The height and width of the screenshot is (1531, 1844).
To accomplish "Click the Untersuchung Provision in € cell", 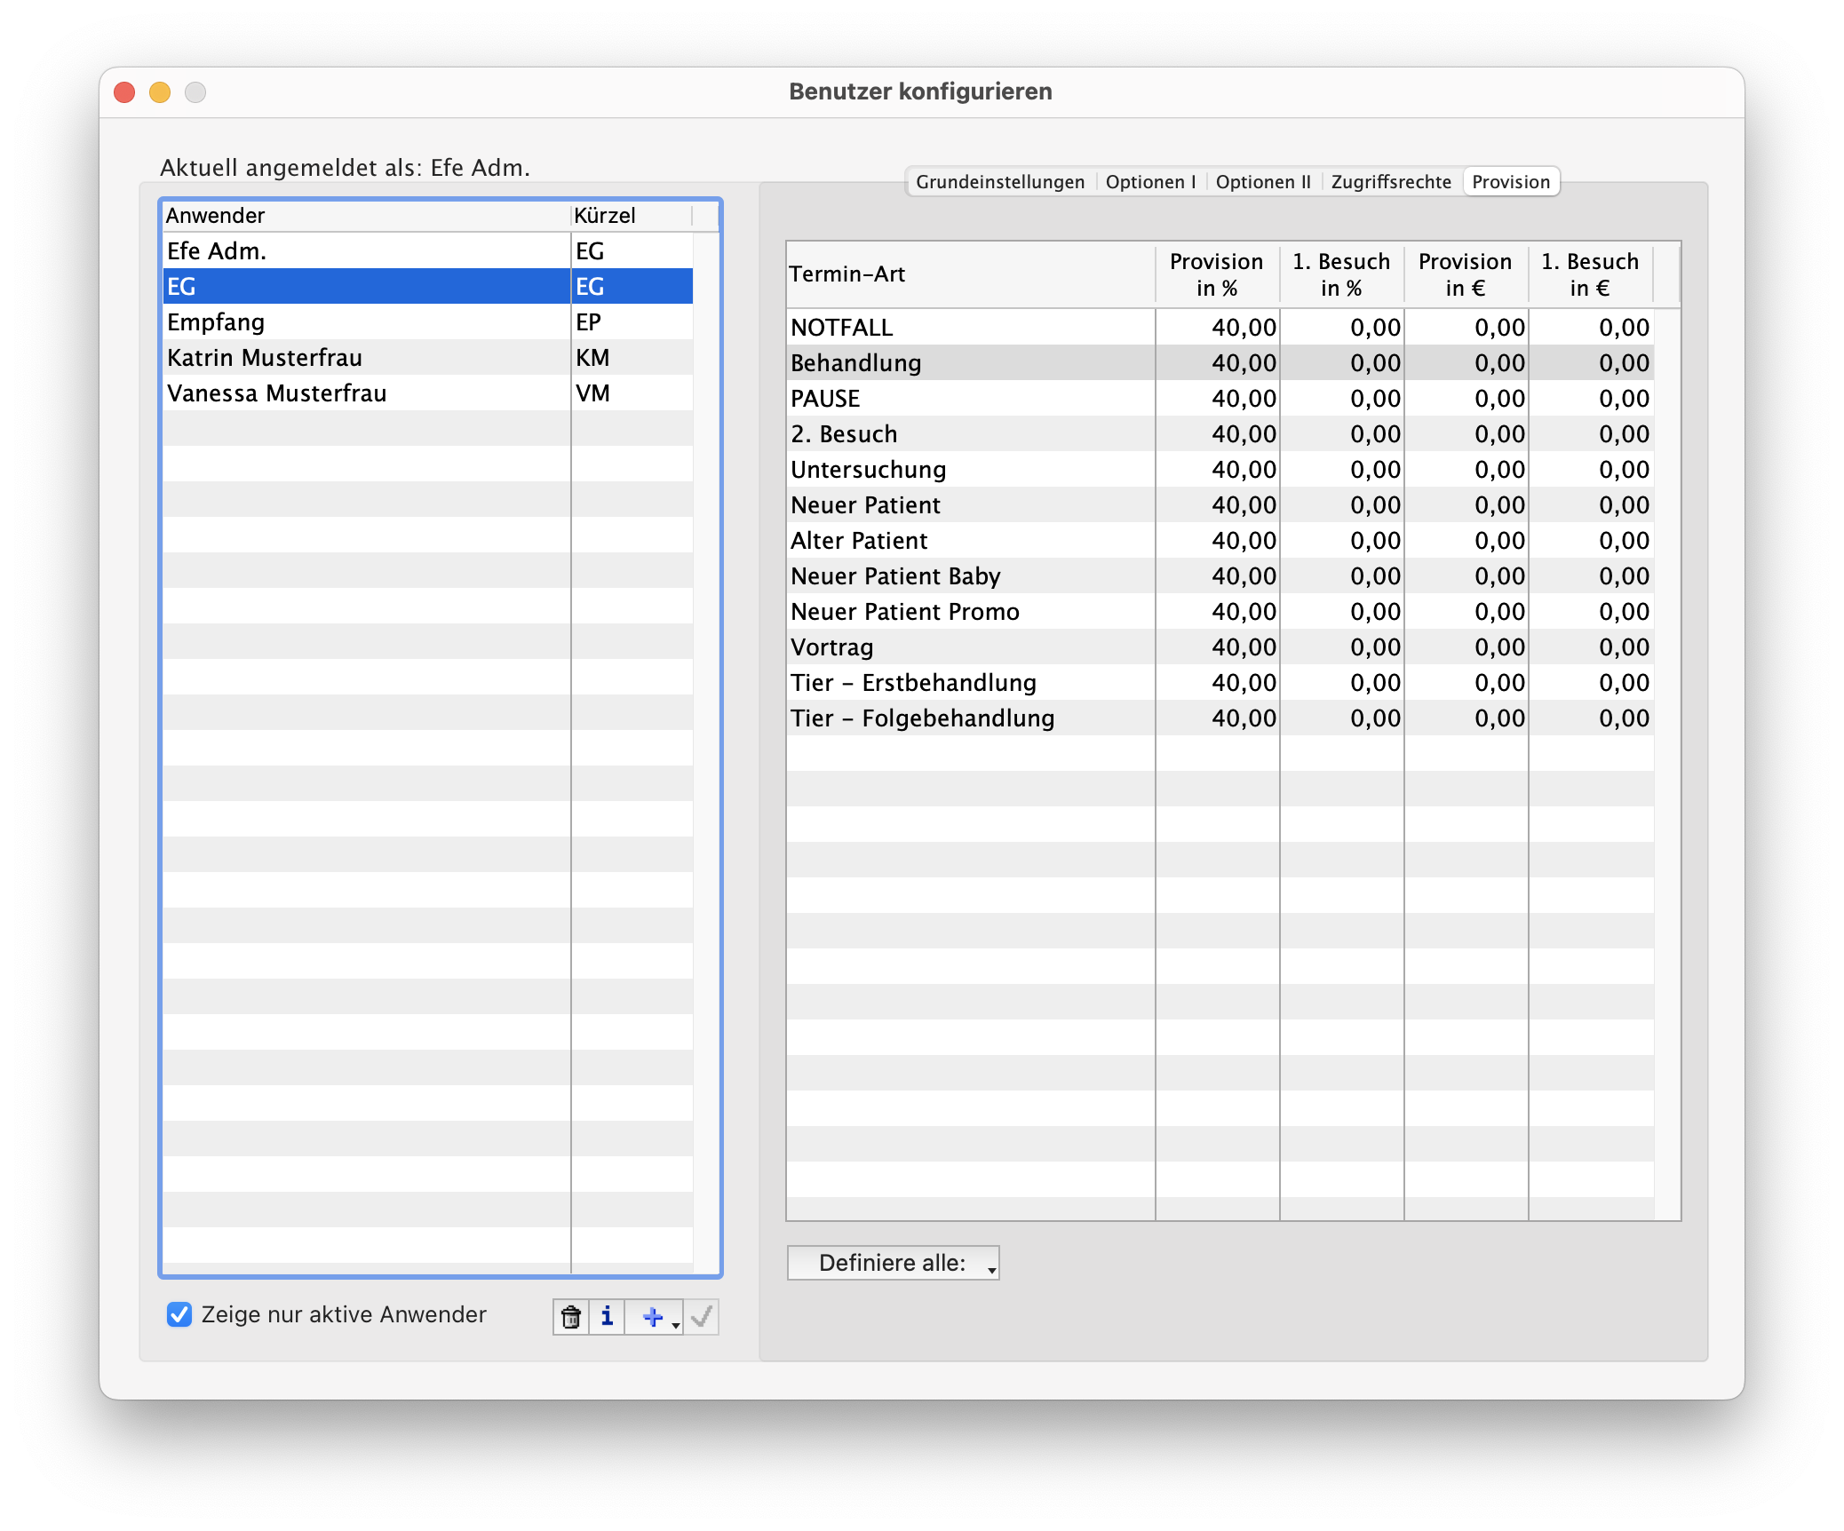I will (x=1466, y=470).
